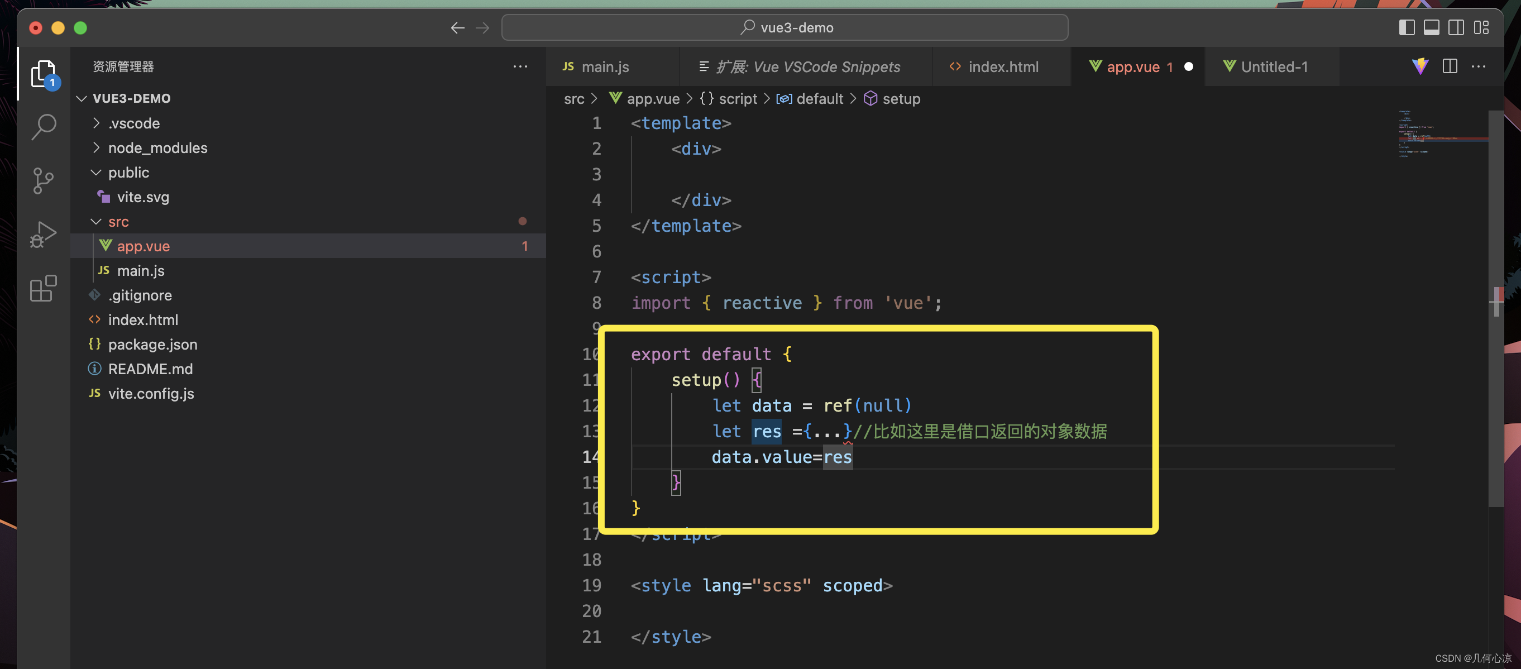1521x669 pixels.
Task: Click the highlighted 'res' variable on line 13
Action: [767, 431]
